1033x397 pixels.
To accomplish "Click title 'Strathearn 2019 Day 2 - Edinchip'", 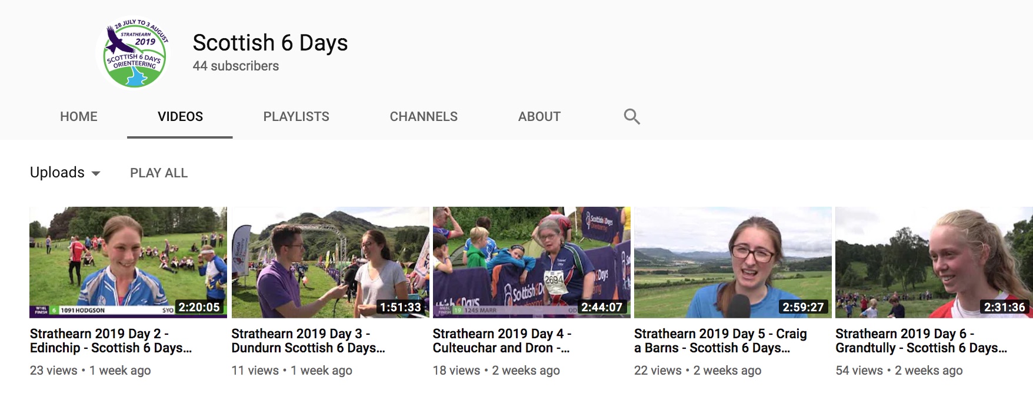I will coord(111,341).
